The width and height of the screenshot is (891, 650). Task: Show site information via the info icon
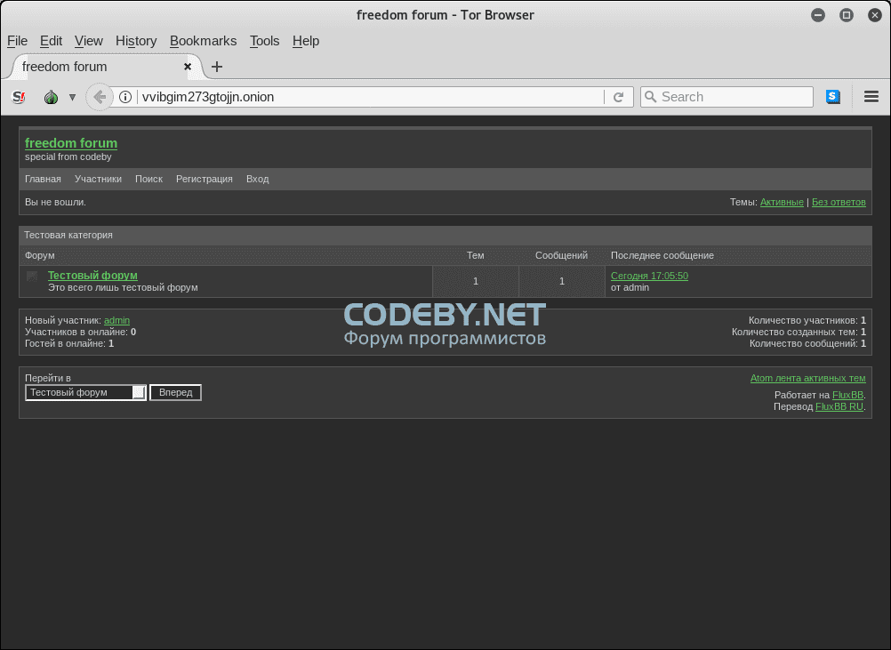(x=125, y=97)
